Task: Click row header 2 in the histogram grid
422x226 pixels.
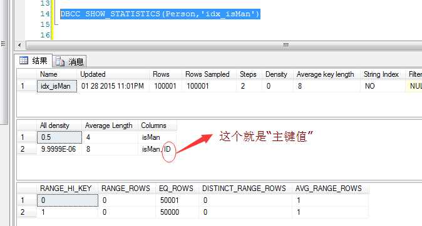Action: tap(27, 212)
